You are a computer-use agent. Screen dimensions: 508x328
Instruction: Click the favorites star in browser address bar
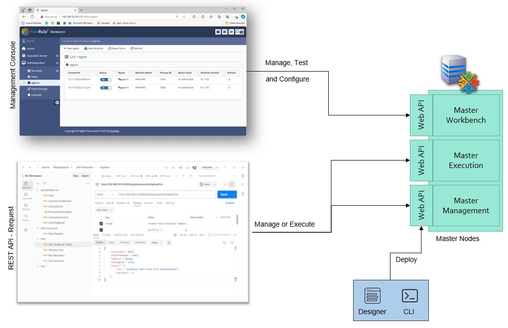[x=184, y=16]
